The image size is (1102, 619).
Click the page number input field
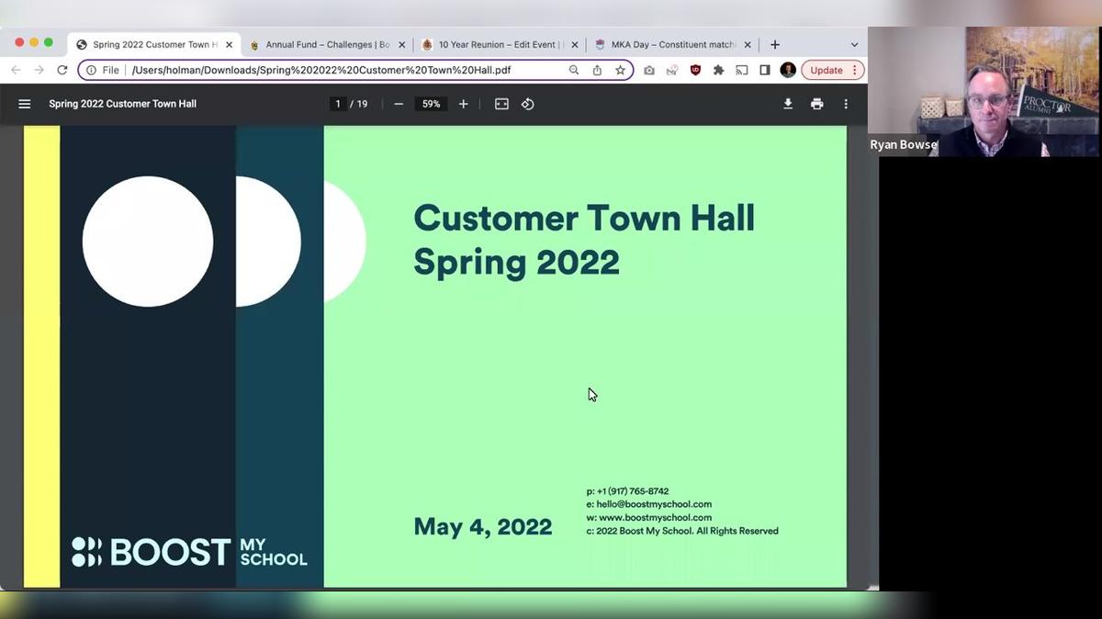pyautogui.click(x=338, y=104)
